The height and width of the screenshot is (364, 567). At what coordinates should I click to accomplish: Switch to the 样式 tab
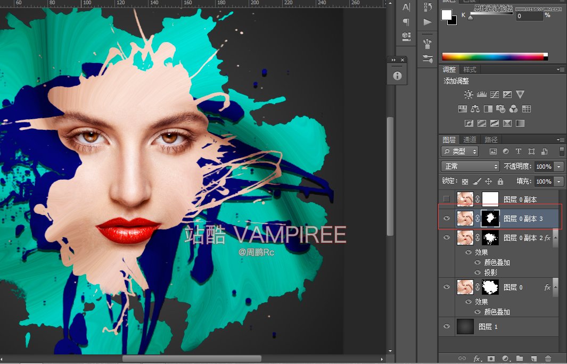pos(470,69)
